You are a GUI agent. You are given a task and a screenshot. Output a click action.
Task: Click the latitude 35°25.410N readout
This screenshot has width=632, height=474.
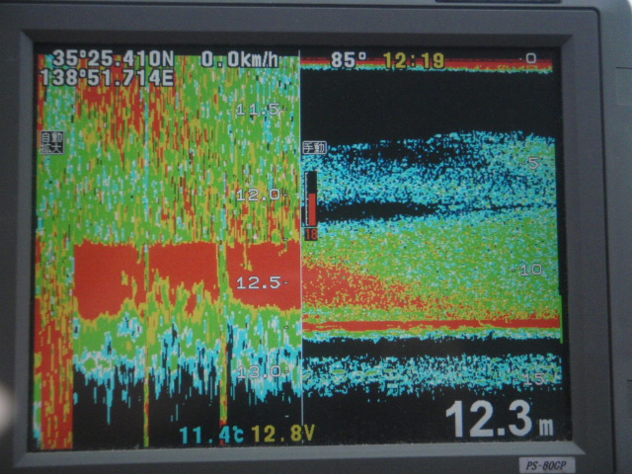click(x=115, y=58)
